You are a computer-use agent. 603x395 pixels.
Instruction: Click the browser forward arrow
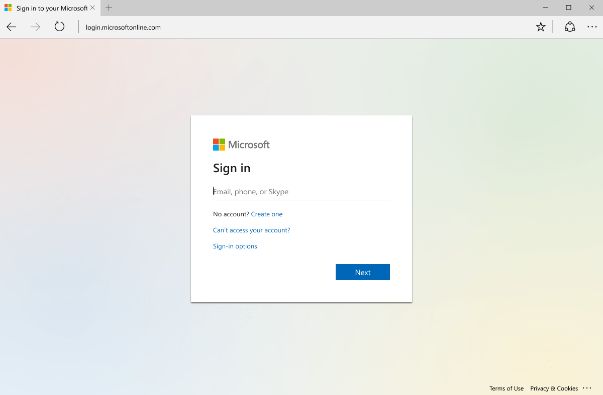pos(35,27)
